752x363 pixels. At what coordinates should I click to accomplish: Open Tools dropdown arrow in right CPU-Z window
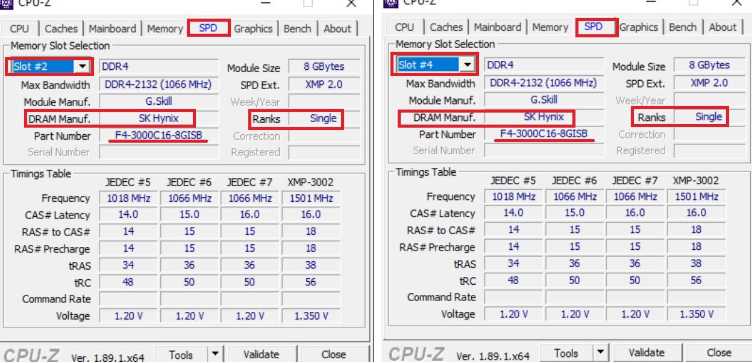tap(601, 353)
